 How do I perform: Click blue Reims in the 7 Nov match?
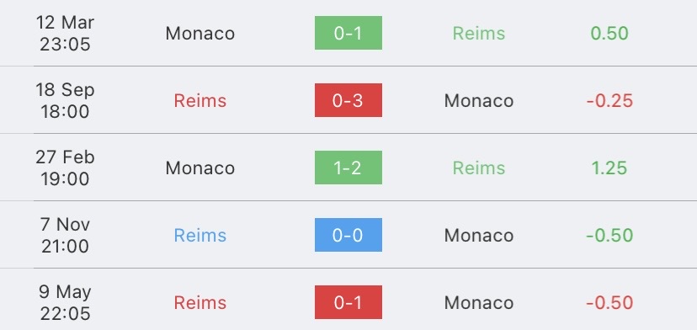coord(200,235)
